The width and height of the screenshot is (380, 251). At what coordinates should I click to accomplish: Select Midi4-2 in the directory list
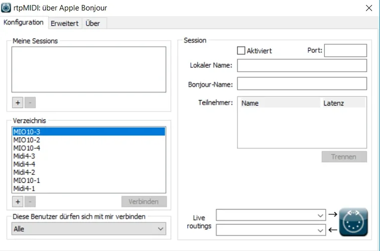pyautogui.click(x=89, y=172)
